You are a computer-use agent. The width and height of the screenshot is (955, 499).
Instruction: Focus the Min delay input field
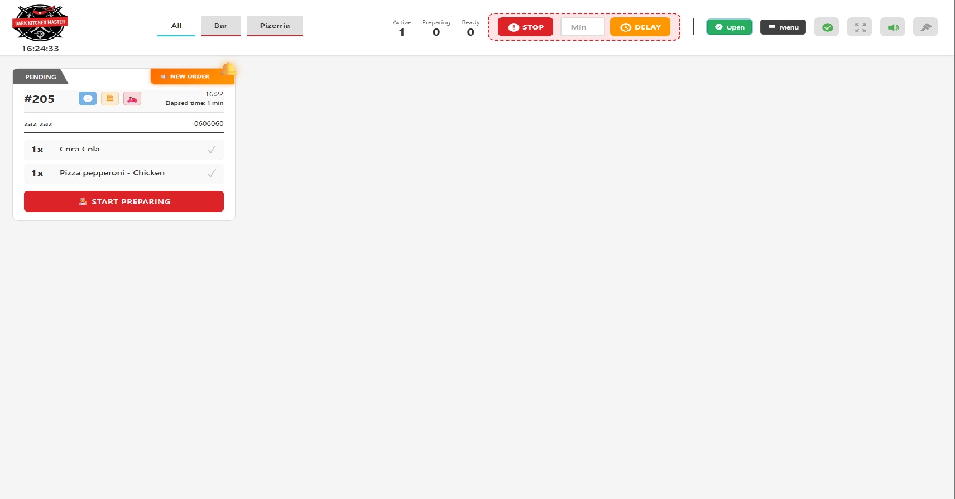(x=582, y=27)
